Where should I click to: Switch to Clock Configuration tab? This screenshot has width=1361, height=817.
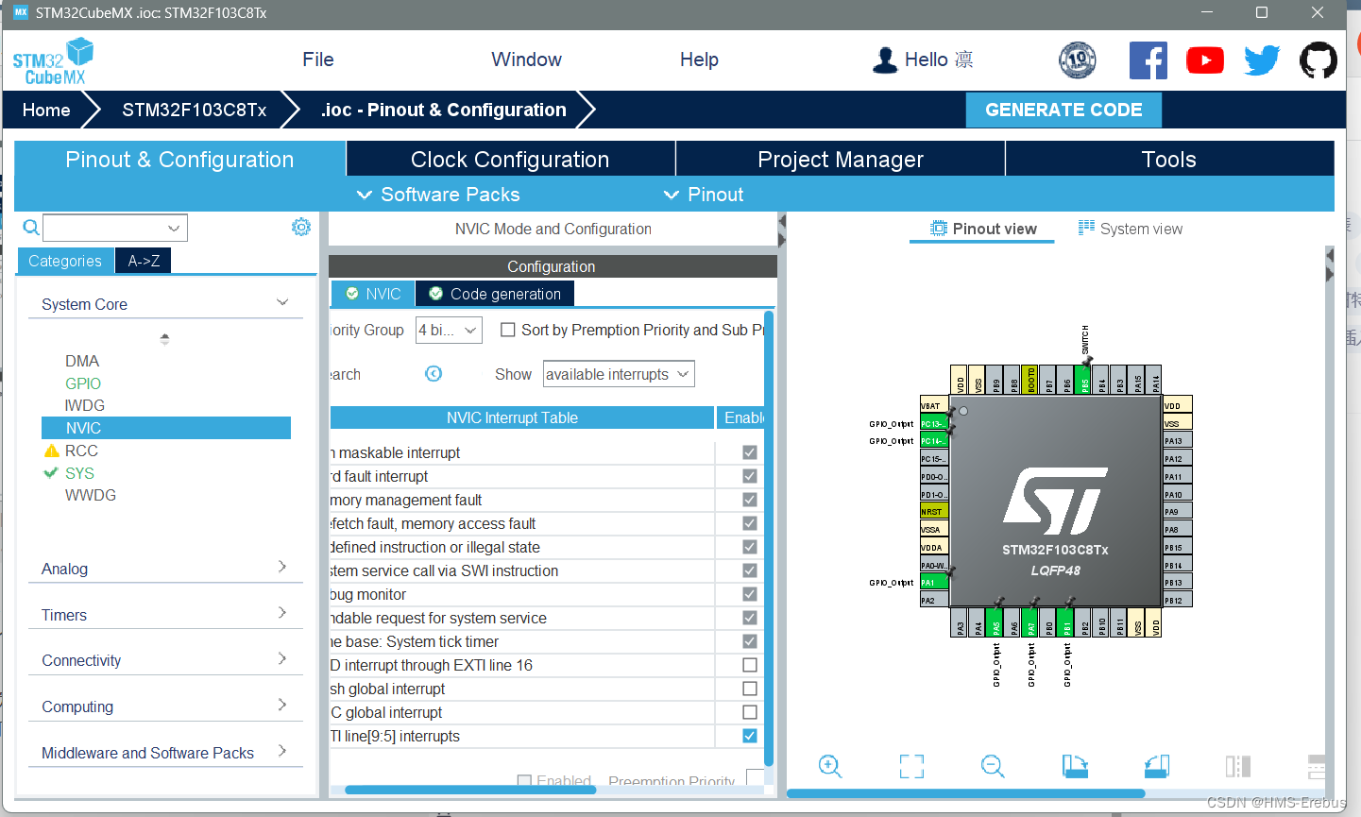pyautogui.click(x=510, y=159)
